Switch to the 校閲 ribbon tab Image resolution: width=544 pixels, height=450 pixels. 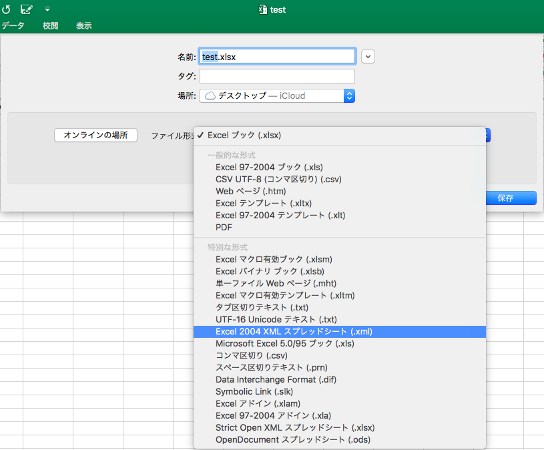[x=51, y=25]
